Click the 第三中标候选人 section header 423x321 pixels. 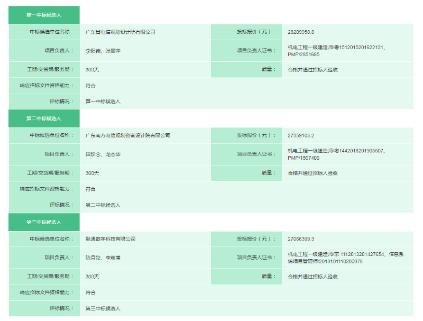click(x=44, y=222)
